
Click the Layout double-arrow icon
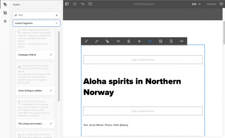(x=181, y=41)
